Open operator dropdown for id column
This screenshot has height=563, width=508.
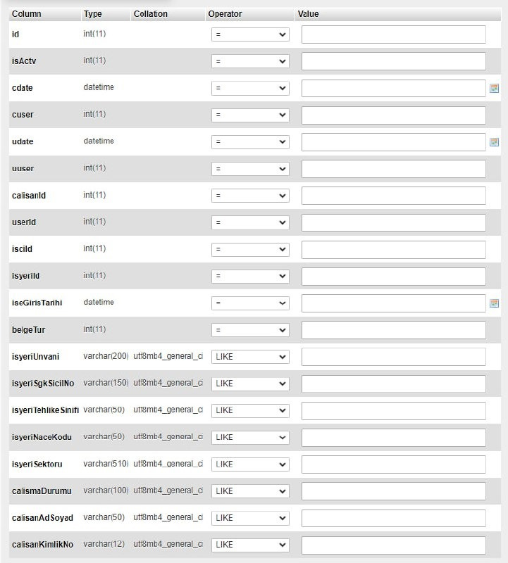pos(250,34)
